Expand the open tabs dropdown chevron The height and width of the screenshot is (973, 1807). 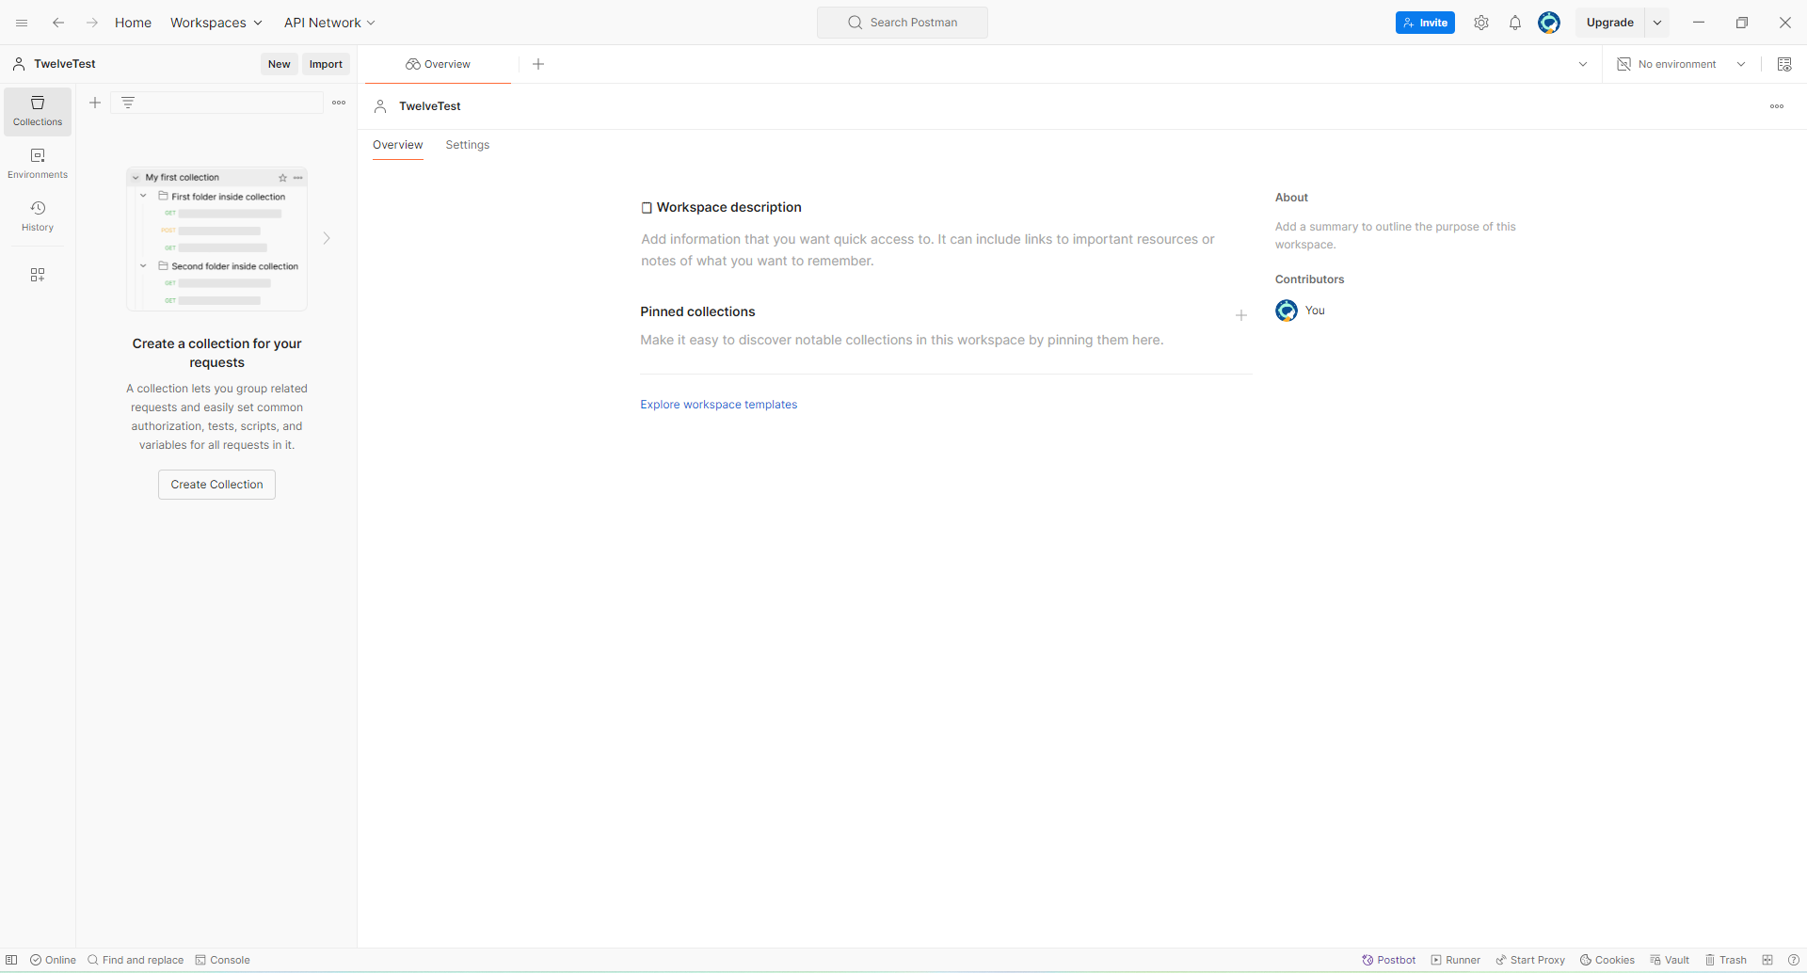click(1583, 64)
